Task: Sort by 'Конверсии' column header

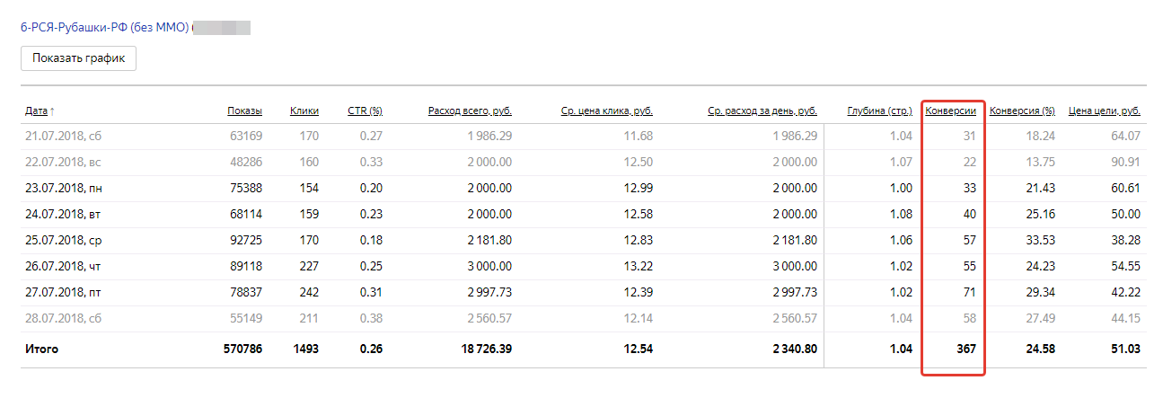Action: (x=950, y=111)
